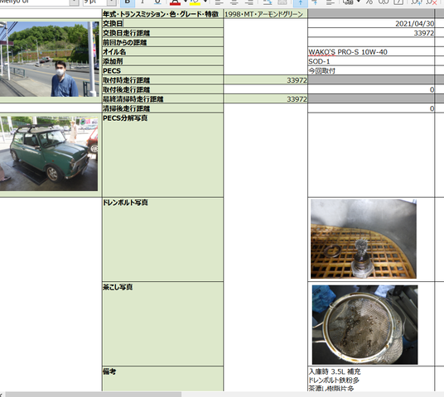Select the 交換日走行距離 label cell

(x=163, y=33)
